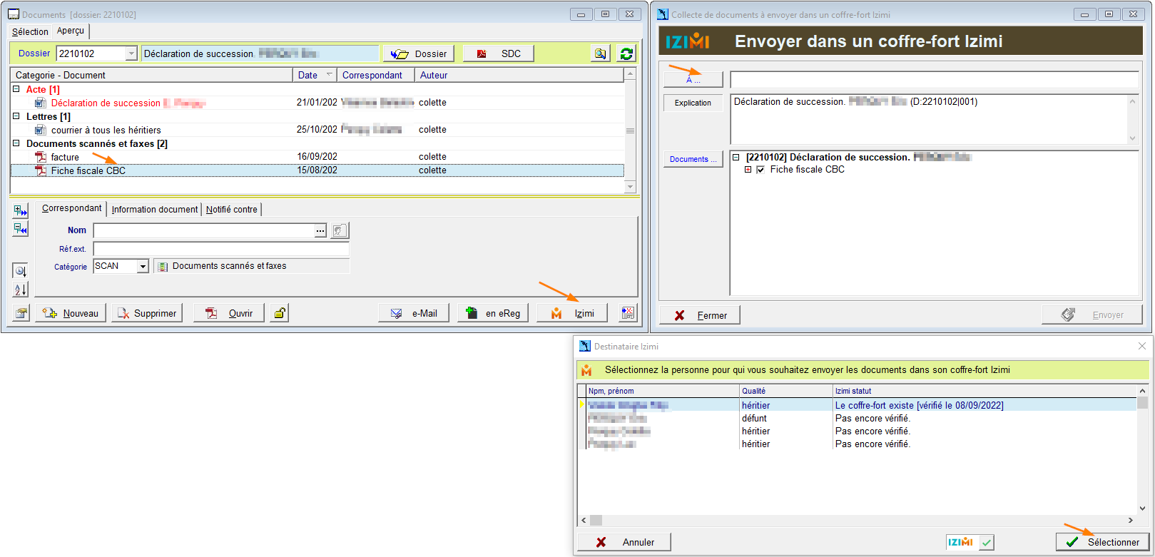Click the À ... recipient button
The height and width of the screenshot is (557, 1155).
[x=693, y=79]
